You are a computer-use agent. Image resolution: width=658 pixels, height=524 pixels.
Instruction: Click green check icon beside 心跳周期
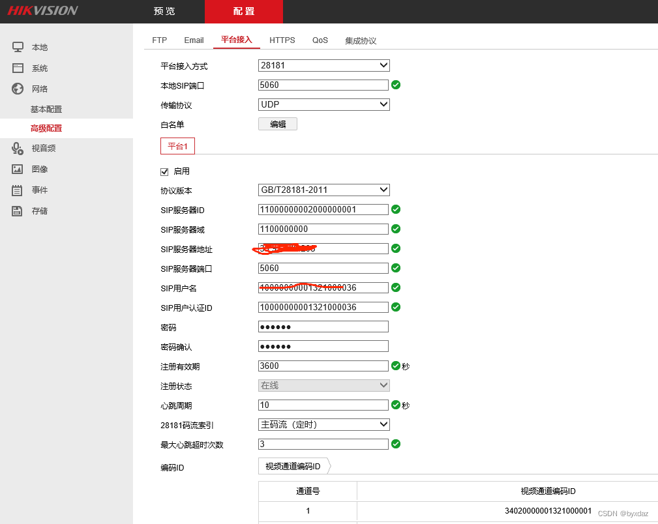pyautogui.click(x=396, y=405)
